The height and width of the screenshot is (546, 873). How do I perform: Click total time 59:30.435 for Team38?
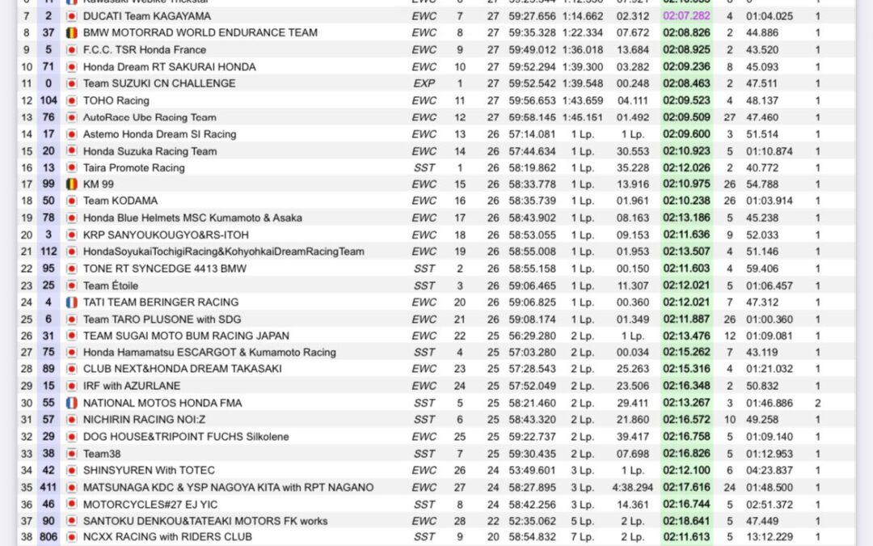click(532, 454)
